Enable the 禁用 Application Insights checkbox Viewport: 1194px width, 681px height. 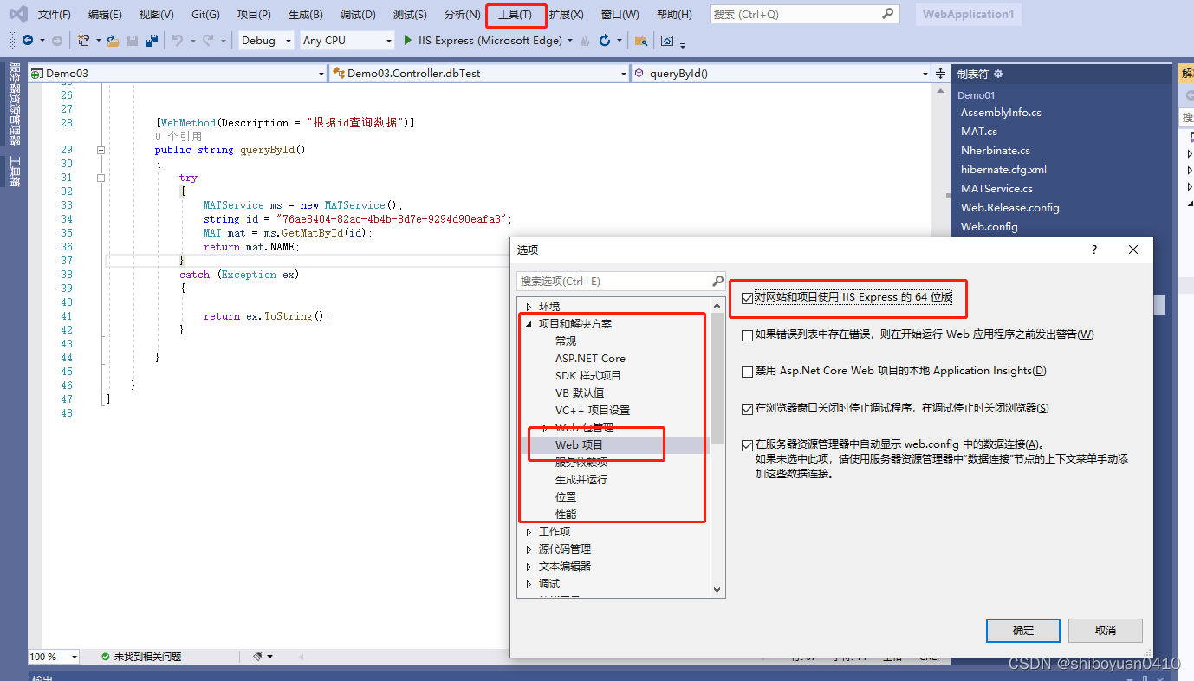[747, 371]
